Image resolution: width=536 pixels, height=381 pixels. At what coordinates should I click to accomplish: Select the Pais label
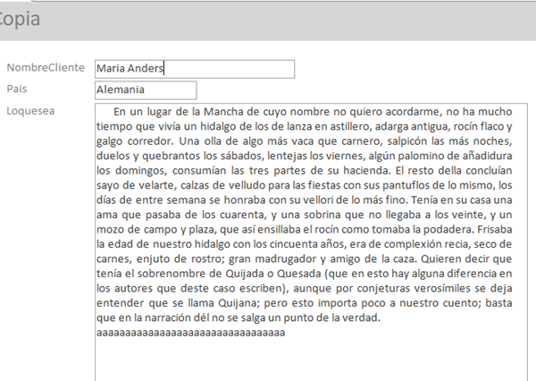[x=17, y=89]
